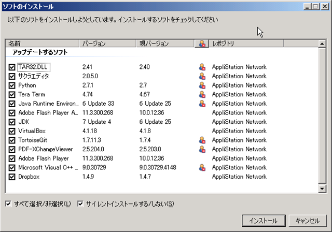Click the user icon in Tera Term row

tap(202, 94)
